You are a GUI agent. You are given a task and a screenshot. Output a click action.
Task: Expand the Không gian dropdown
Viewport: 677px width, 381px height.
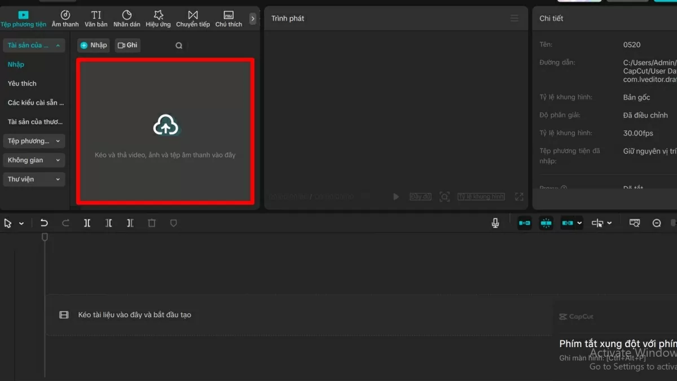[x=34, y=160]
